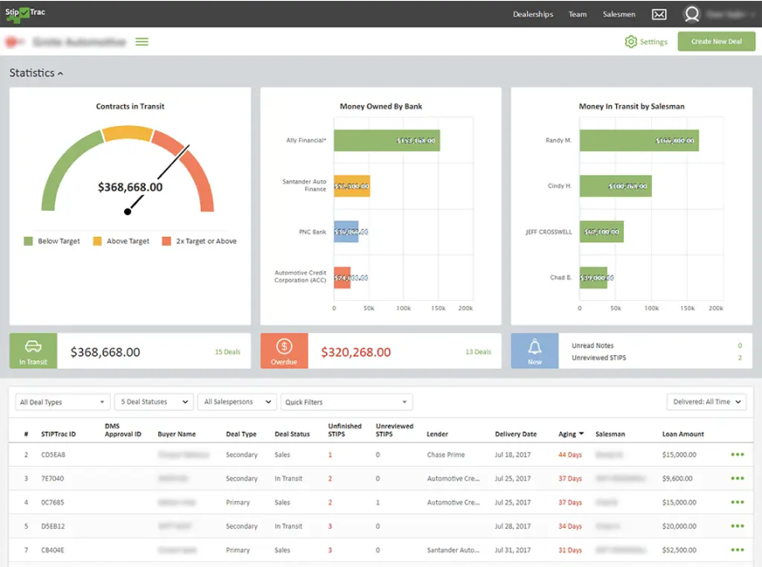This screenshot has height=567, width=762.
Task: Go to Dealerships menu
Action: pyautogui.click(x=533, y=14)
